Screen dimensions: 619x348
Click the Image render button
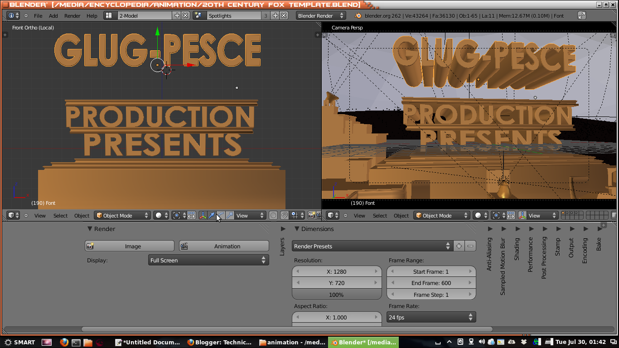coord(130,246)
